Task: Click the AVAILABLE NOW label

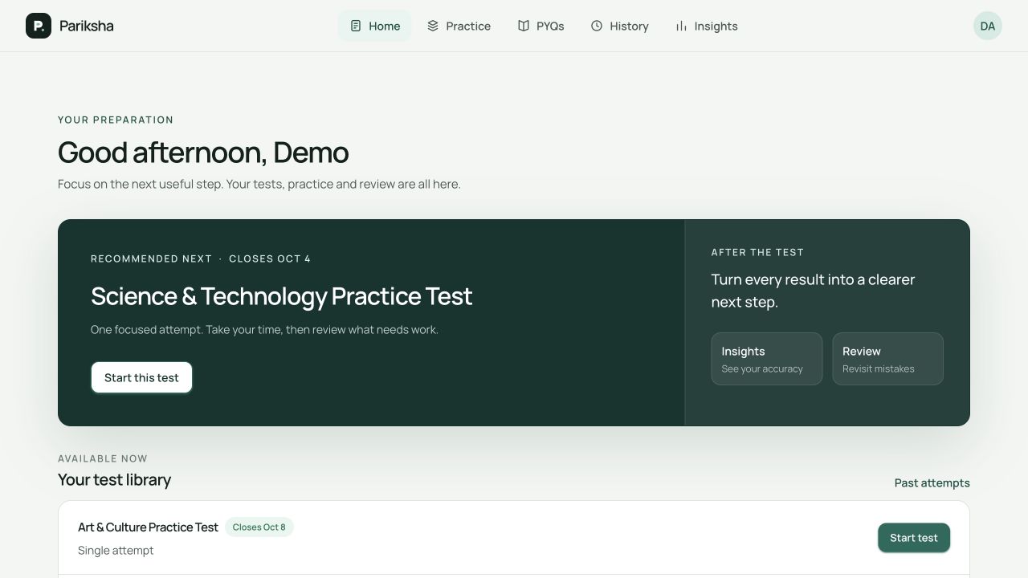Action: (103, 458)
